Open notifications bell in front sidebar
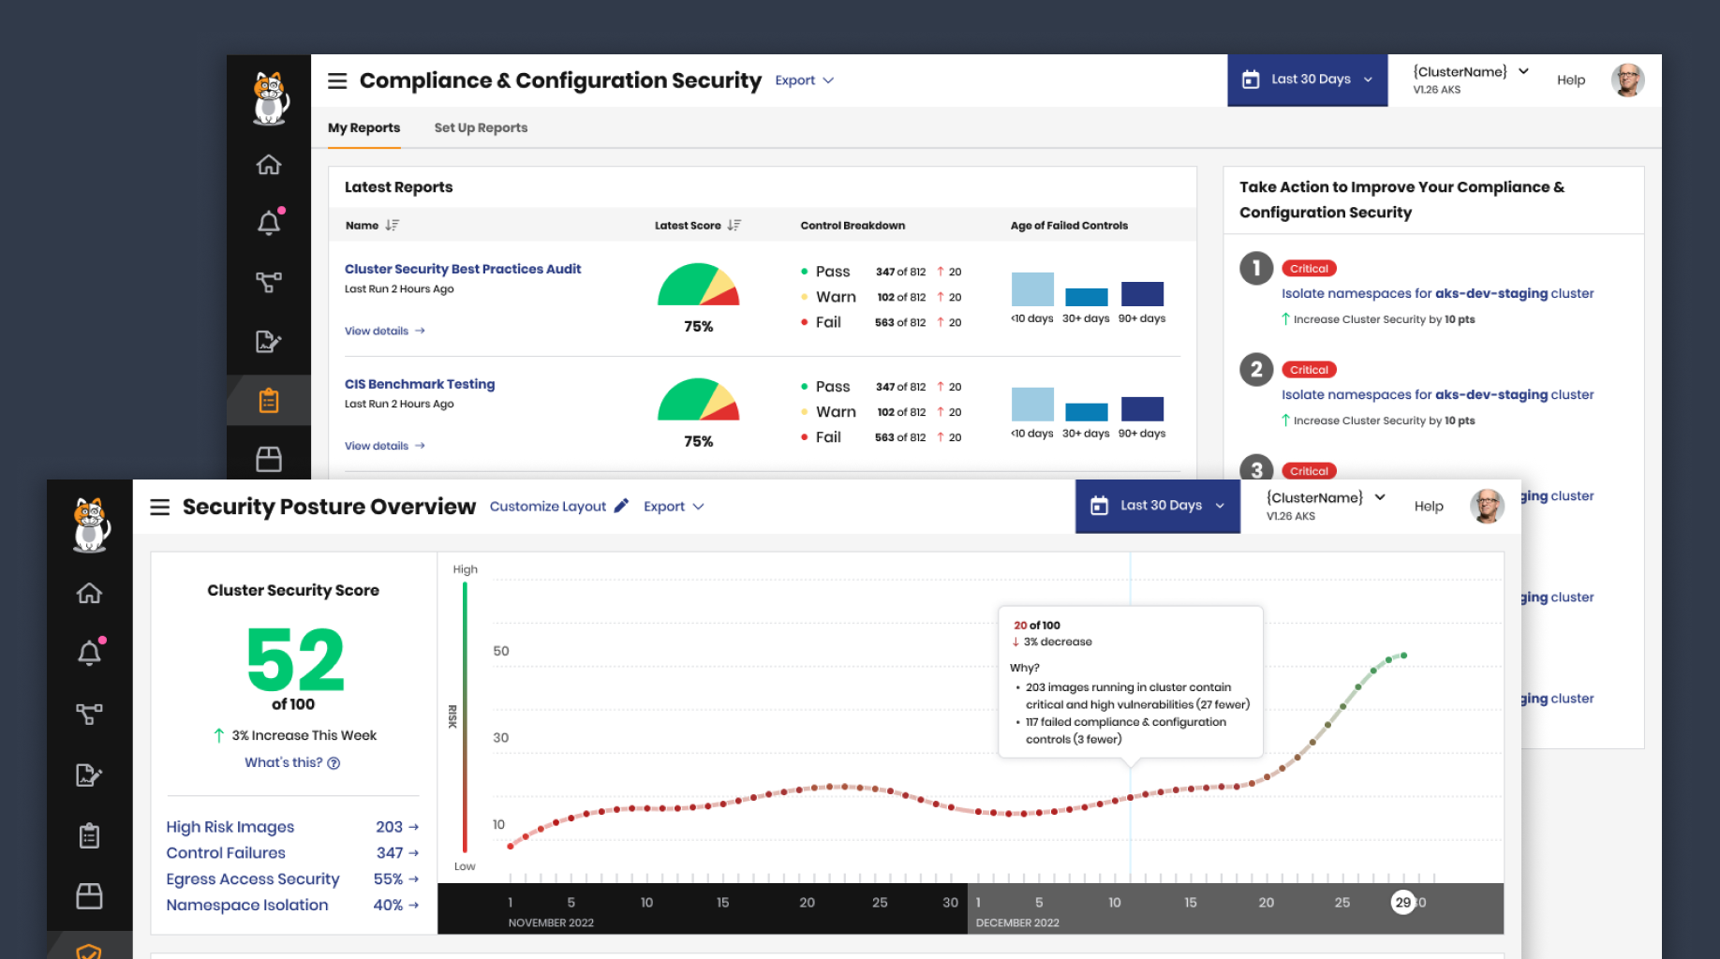Screen dimensions: 1720x959 pyautogui.click(x=90, y=652)
